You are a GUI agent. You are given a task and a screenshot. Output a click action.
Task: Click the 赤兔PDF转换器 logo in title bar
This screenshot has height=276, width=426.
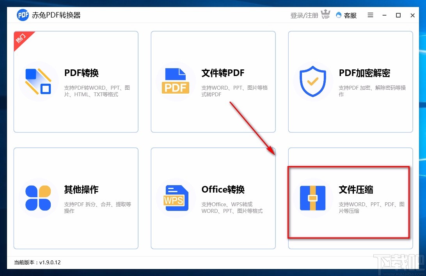(23, 15)
